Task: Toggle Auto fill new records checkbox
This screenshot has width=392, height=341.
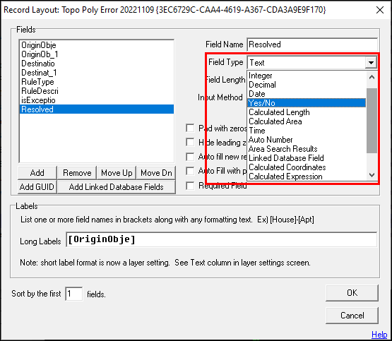Action: pyautogui.click(x=190, y=157)
